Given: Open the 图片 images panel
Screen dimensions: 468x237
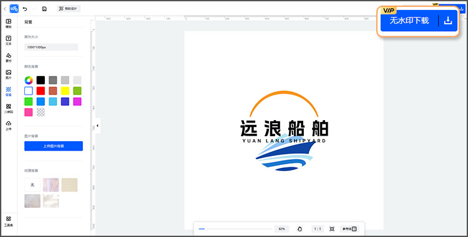Looking at the screenshot, I should [9, 75].
